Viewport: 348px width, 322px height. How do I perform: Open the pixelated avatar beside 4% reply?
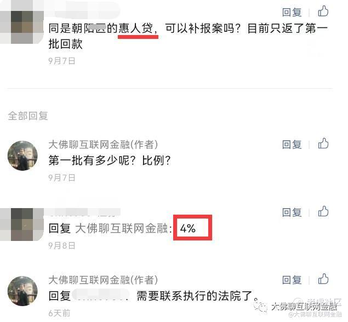pyautogui.click(x=22, y=224)
